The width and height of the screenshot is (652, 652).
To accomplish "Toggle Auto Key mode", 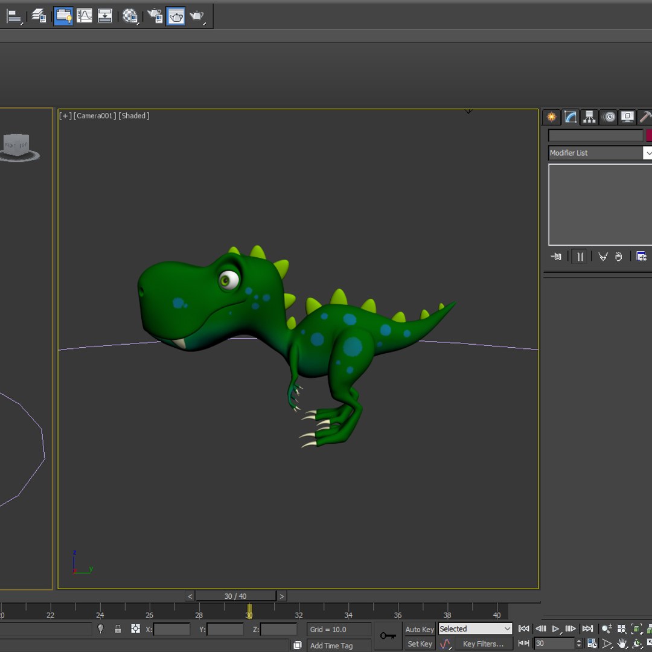I will (x=420, y=629).
